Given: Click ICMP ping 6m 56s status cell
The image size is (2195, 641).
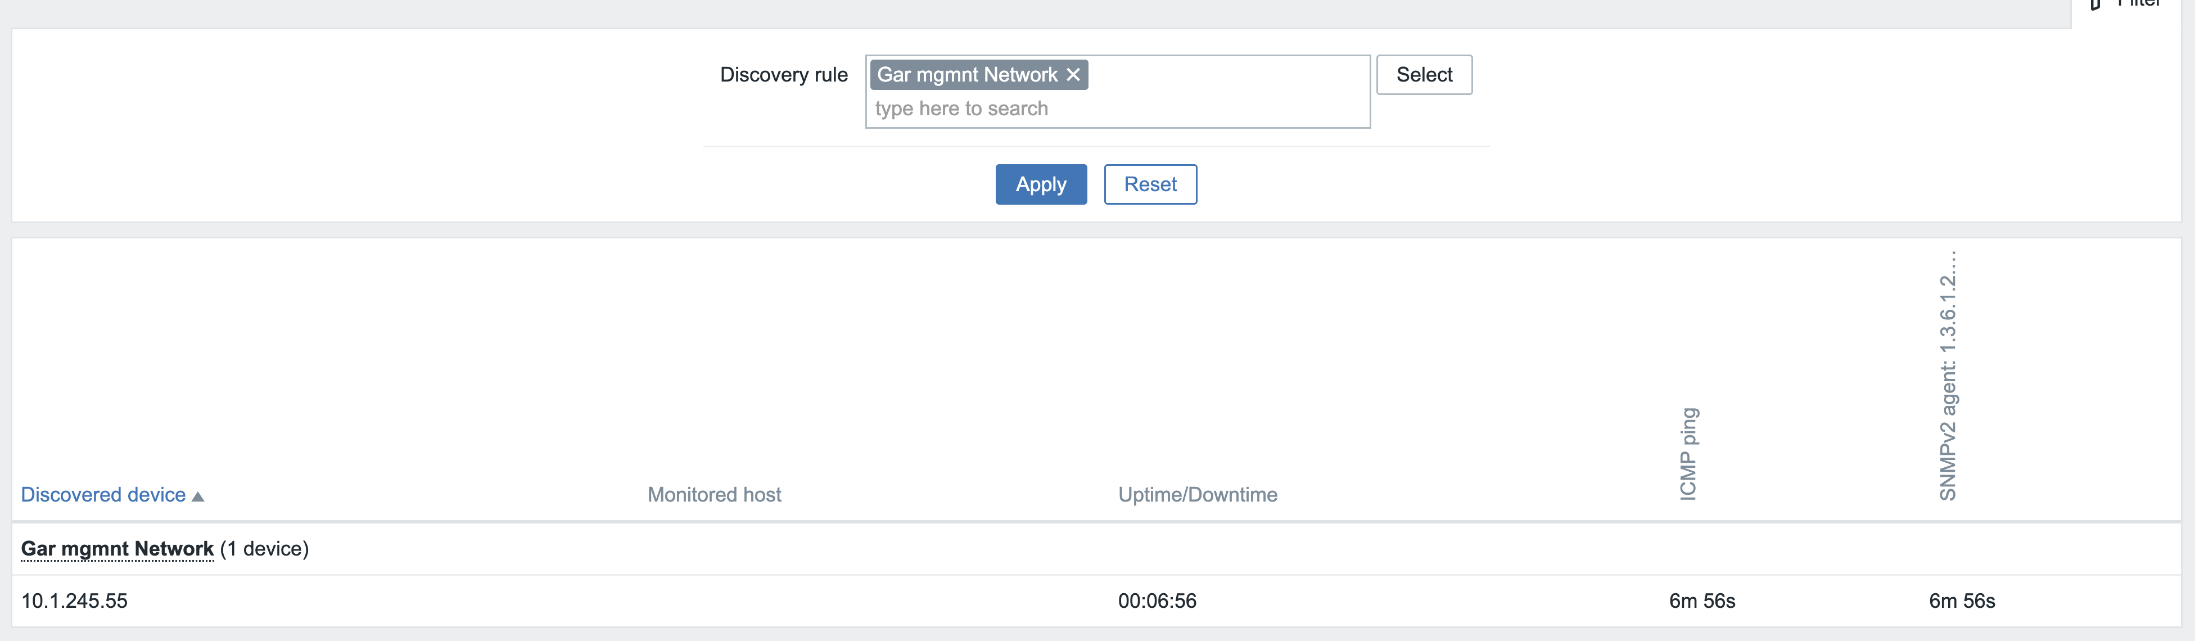Looking at the screenshot, I should [x=1701, y=601].
